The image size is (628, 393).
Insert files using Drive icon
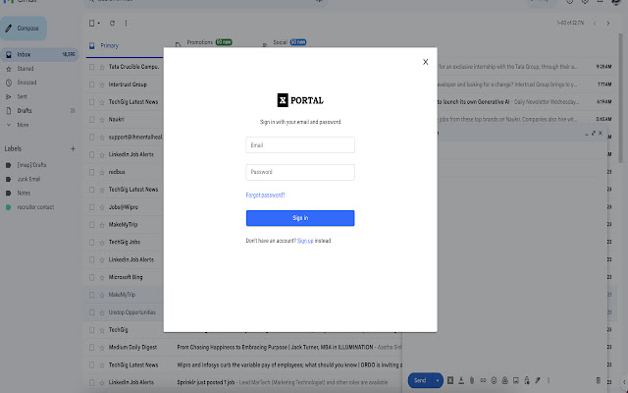(504, 380)
